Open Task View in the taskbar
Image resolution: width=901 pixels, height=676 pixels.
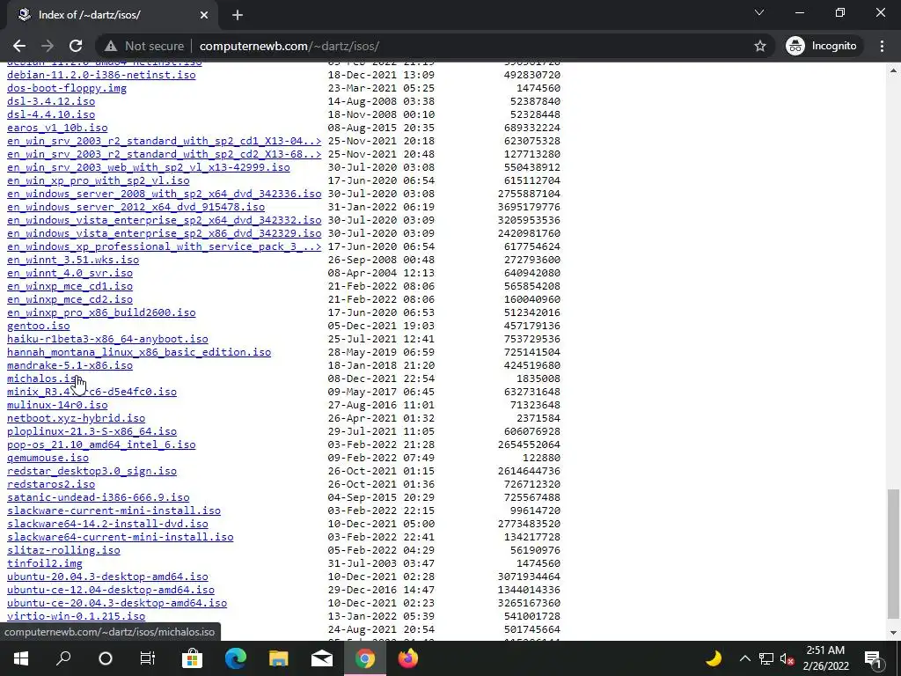(x=148, y=658)
